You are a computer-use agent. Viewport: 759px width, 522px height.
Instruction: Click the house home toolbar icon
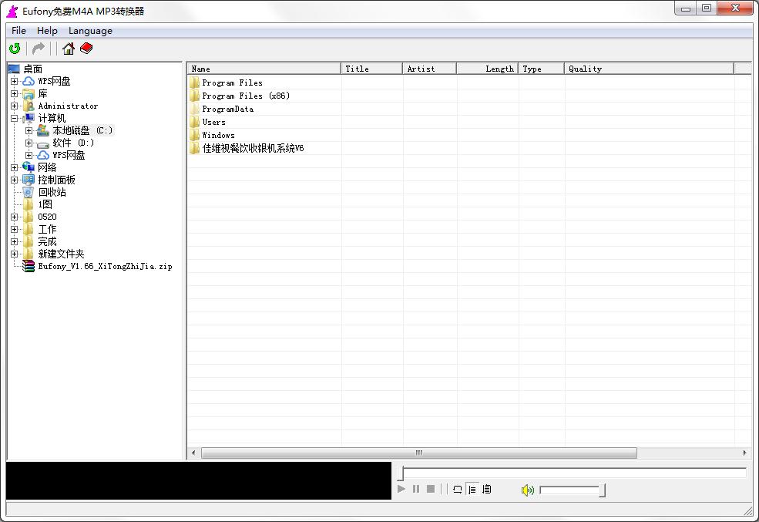[x=69, y=49]
